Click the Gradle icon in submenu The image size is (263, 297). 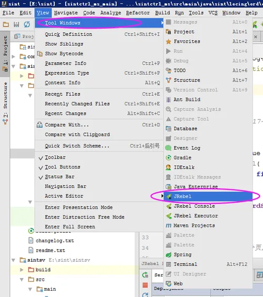click(x=168, y=157)
